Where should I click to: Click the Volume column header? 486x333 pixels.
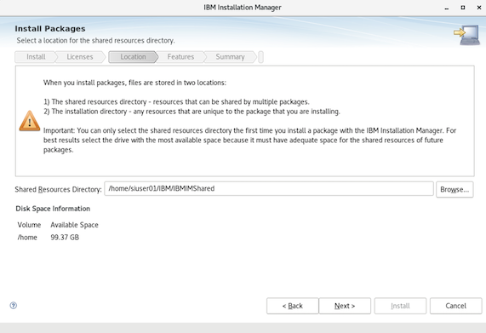click(29, 225)
